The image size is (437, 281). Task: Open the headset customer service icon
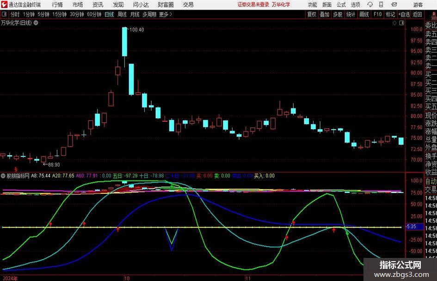(x=370, y=5)
